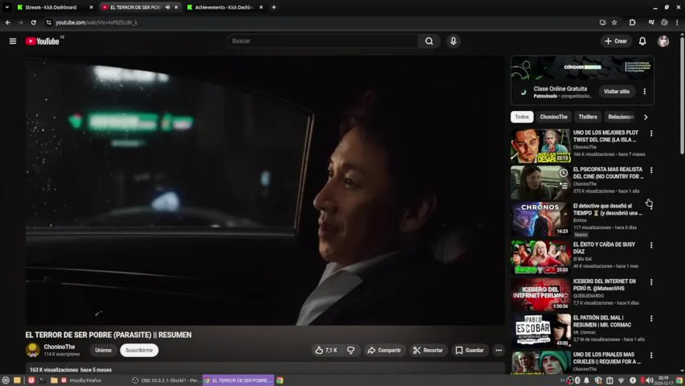
Task: Open title 'EL ÉXITO Y CAÍDA DE SUSY DÍAZ'
Action: [x=604, y=248]
